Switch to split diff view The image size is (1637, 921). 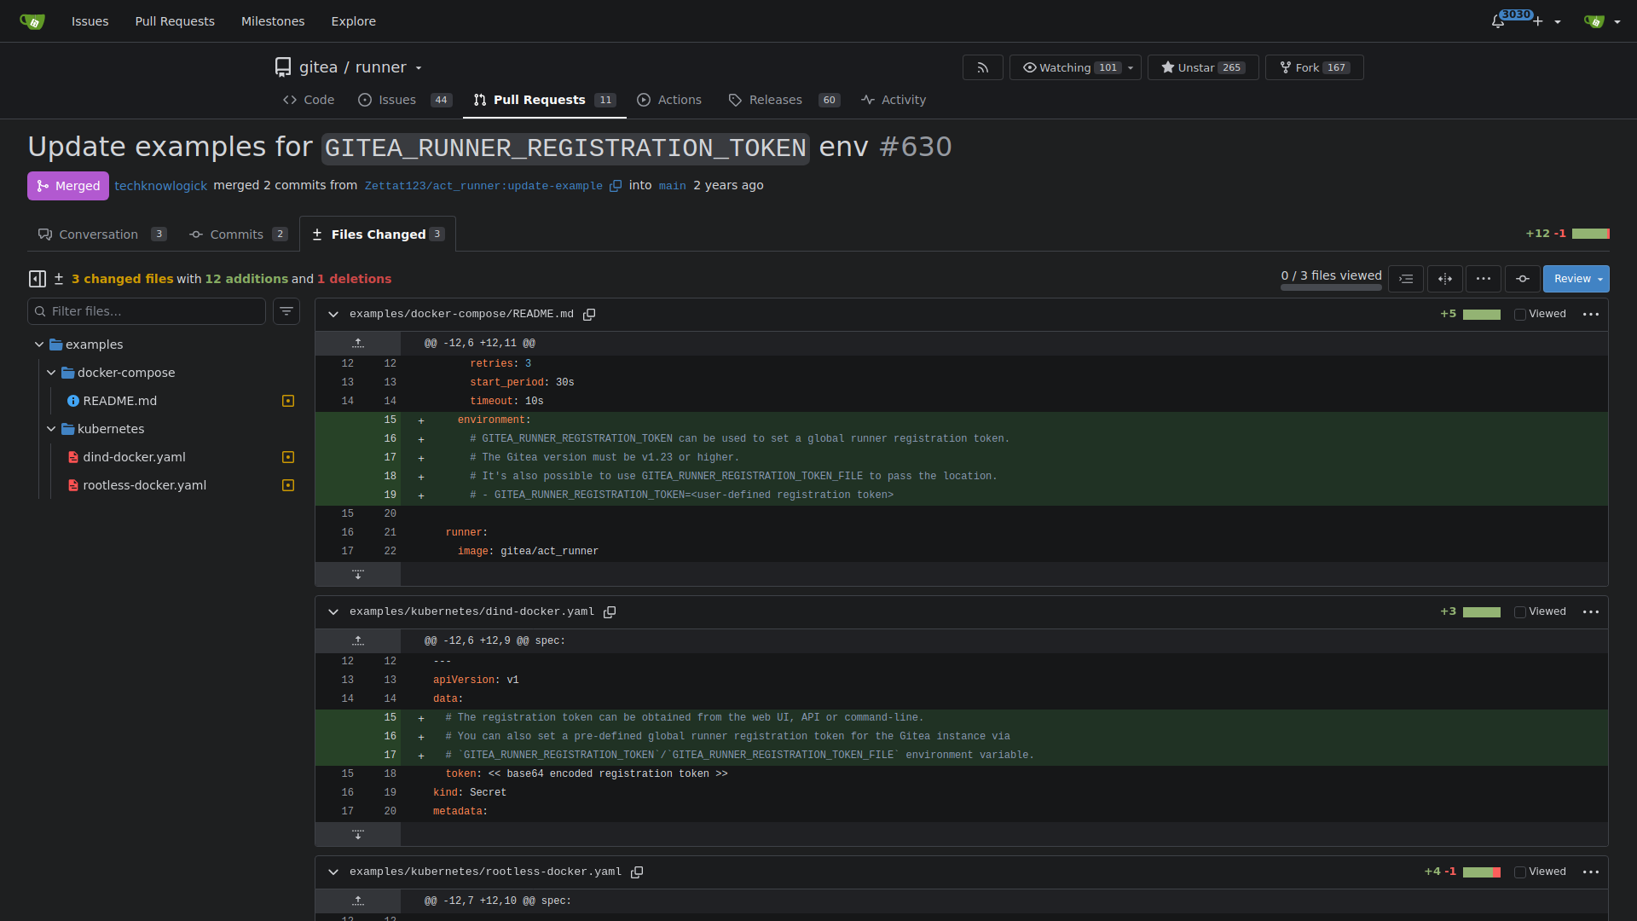tap(1445, 279)
